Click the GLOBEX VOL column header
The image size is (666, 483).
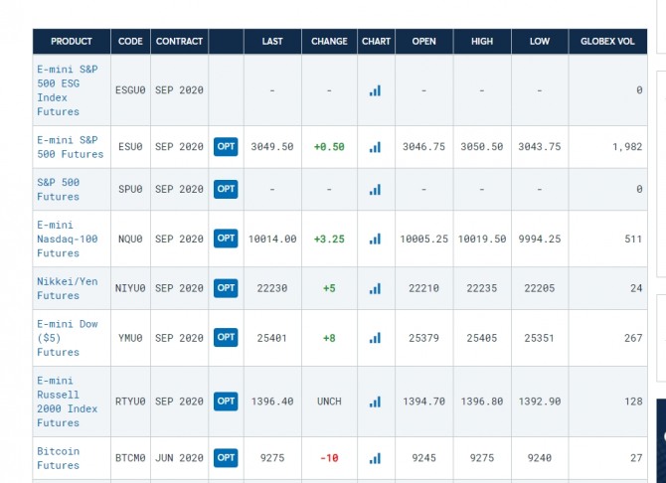(x=607, y=42)
